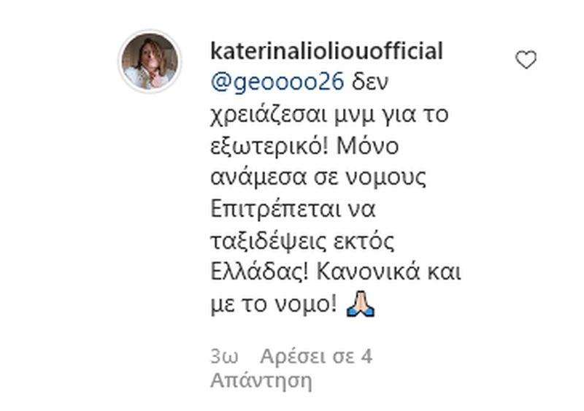
Task: Click the word Μόνο in the comment
Action: [x=368, y=146]
